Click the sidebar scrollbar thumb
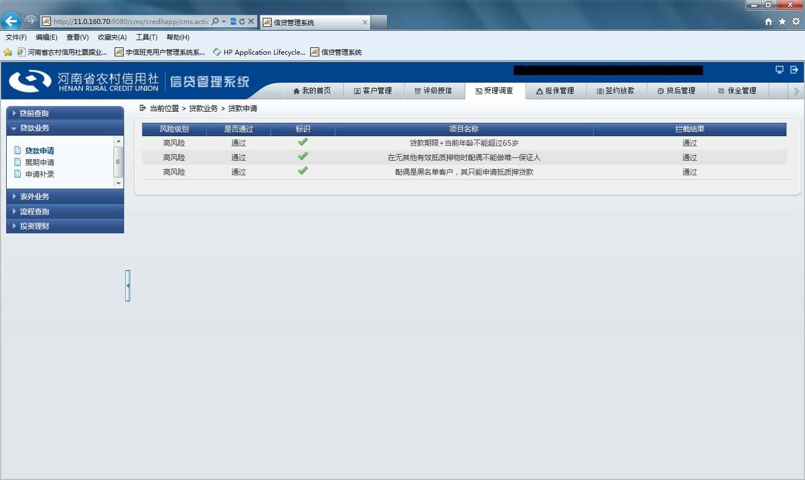 118,162
